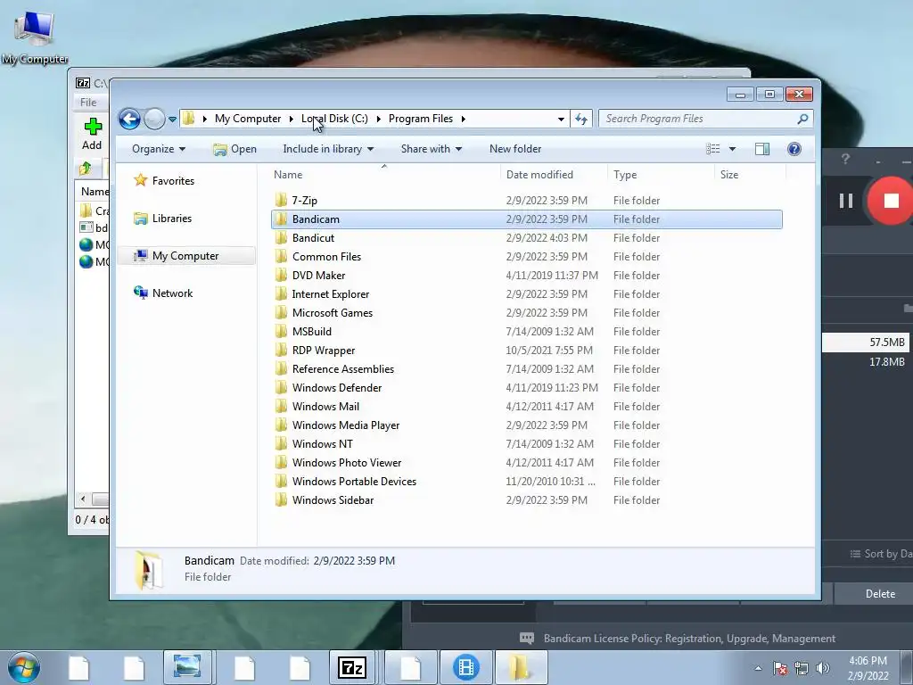
Task: Click New folder in the toolbar
Action: (515, 149)
